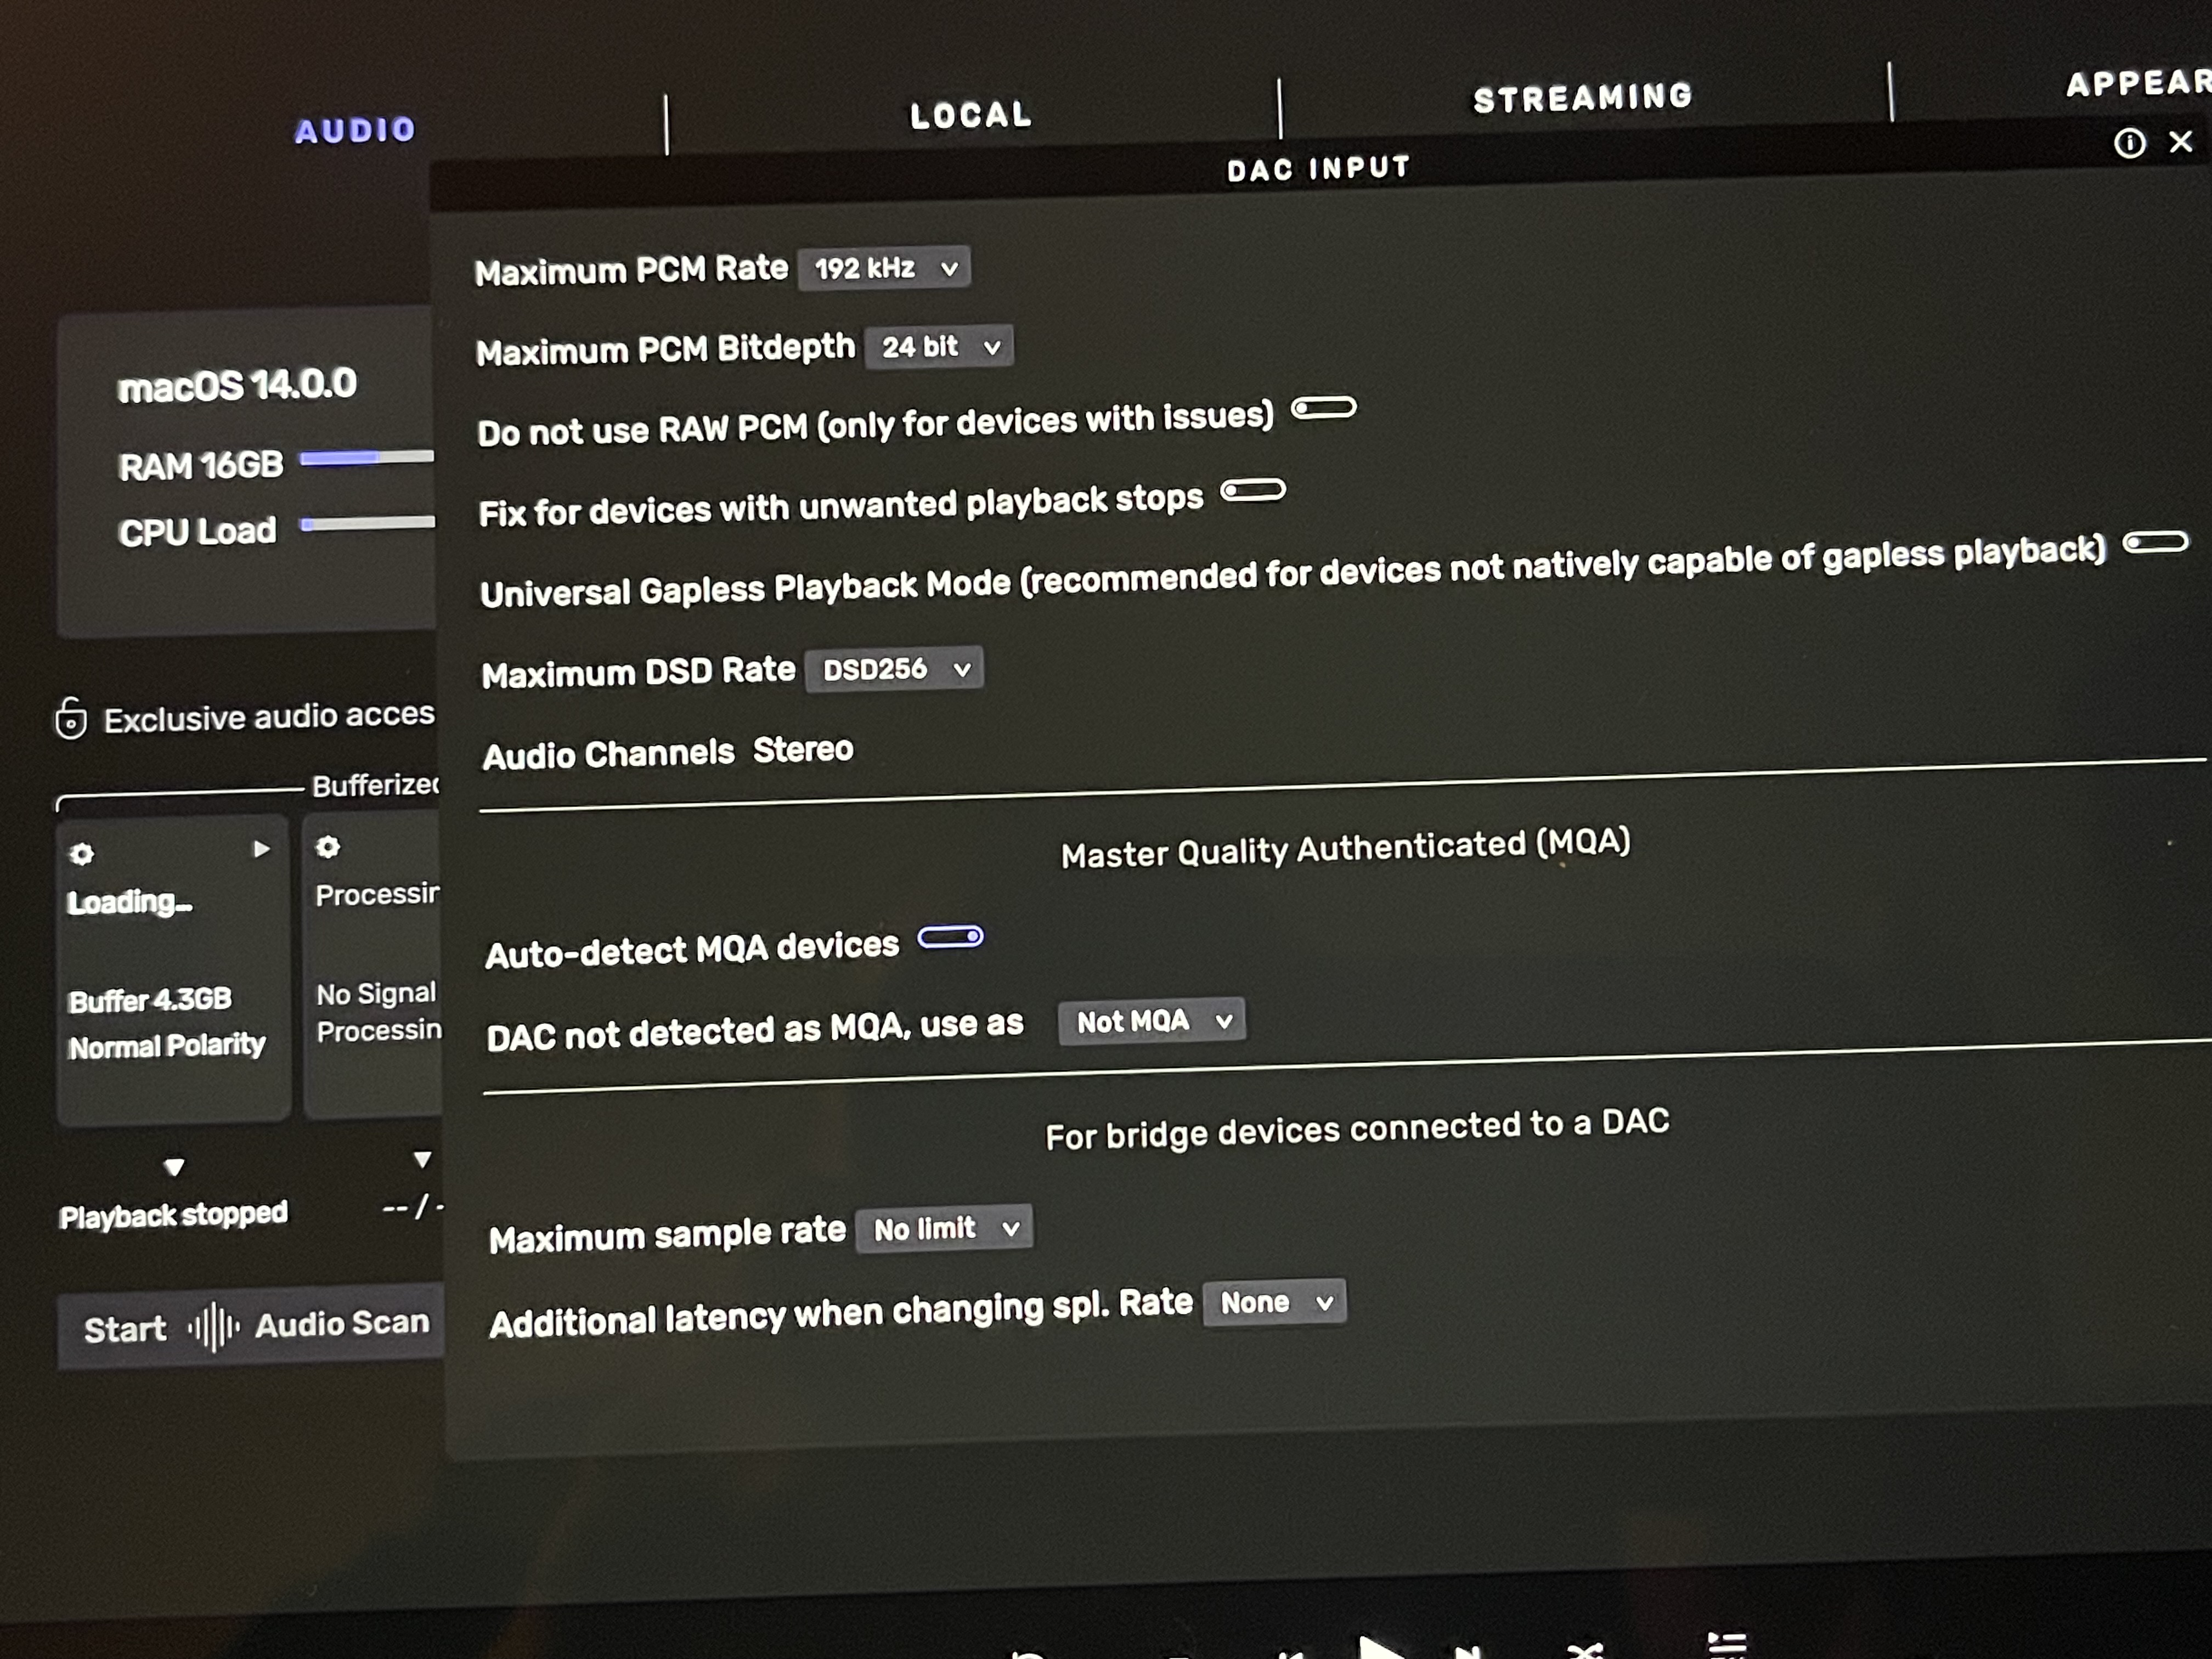Click the CPU Load usage bar
Image resolution: width=2212 pixels, height=1659 pixels.
pyautogui.click(x=368, y=523)
